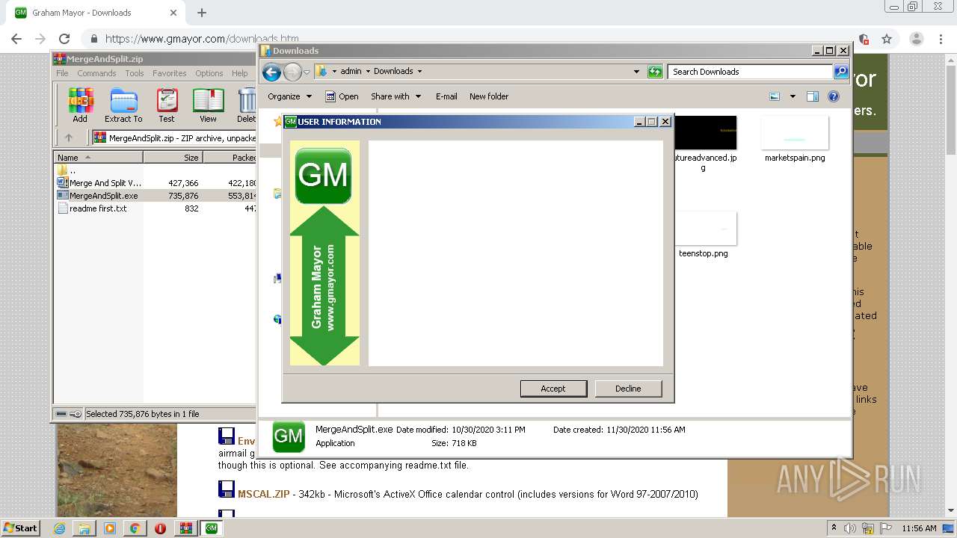Select the MergeAndSplit.exe row in WinRAR
This screenshot has height=538, width=957.
click(x=156, y=196)
